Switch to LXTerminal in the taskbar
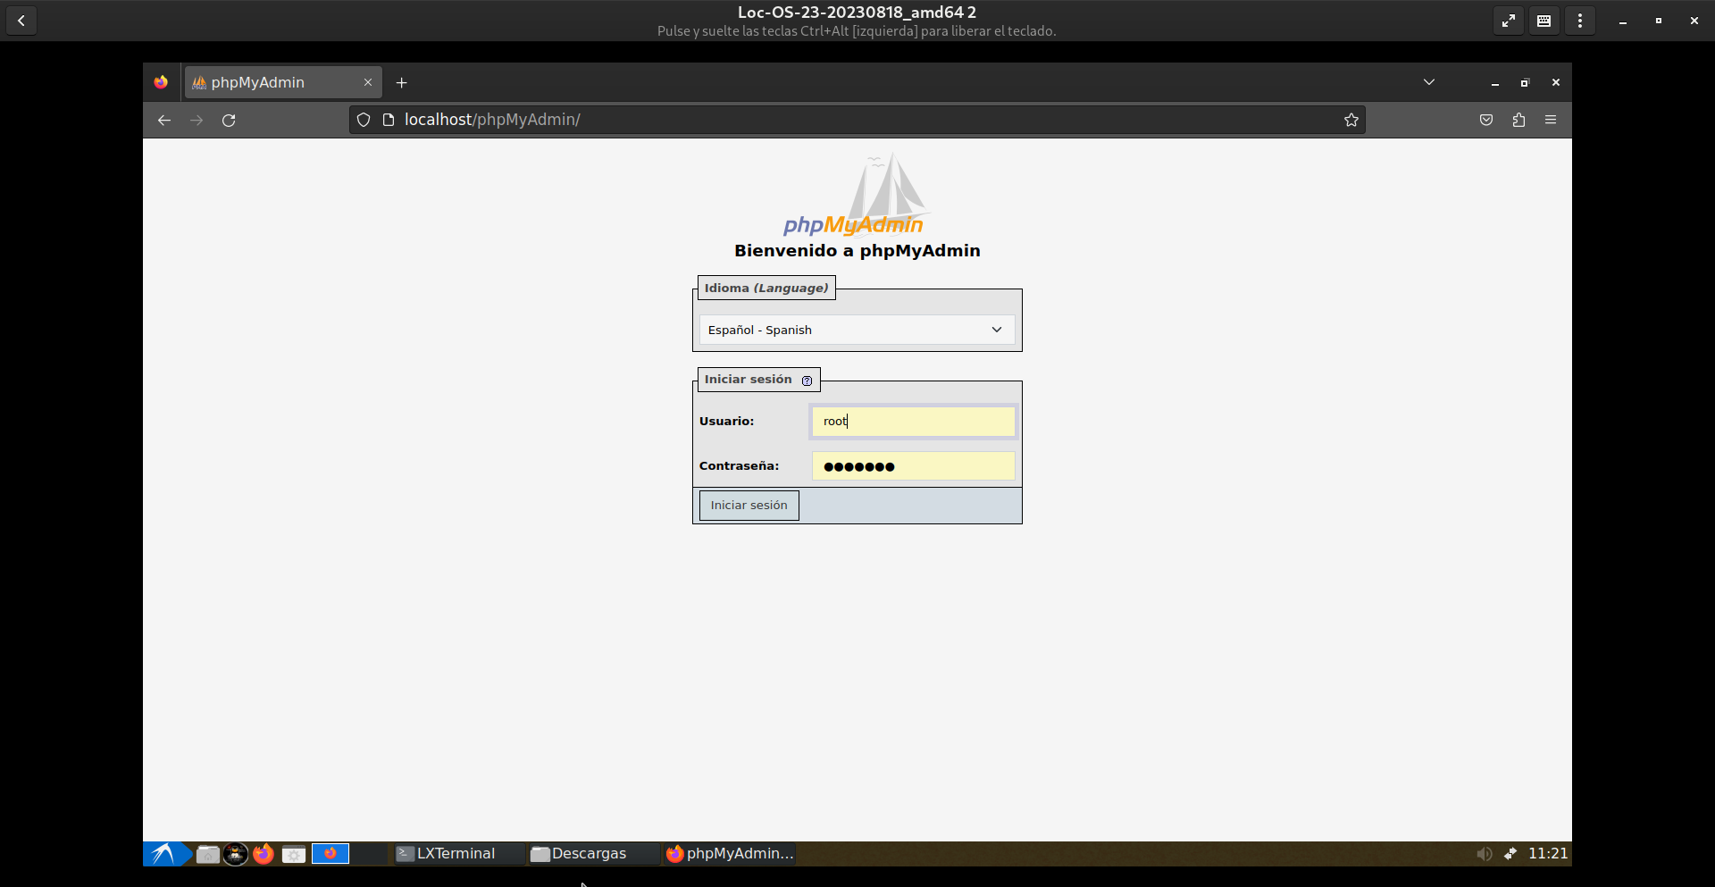The image size is (1715, 887). pyautogui.click(x=456, y=854)
